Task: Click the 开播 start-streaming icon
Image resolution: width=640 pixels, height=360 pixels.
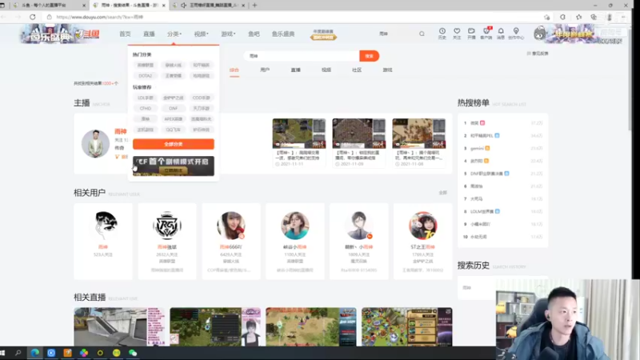Action: [x=471, y=34]
